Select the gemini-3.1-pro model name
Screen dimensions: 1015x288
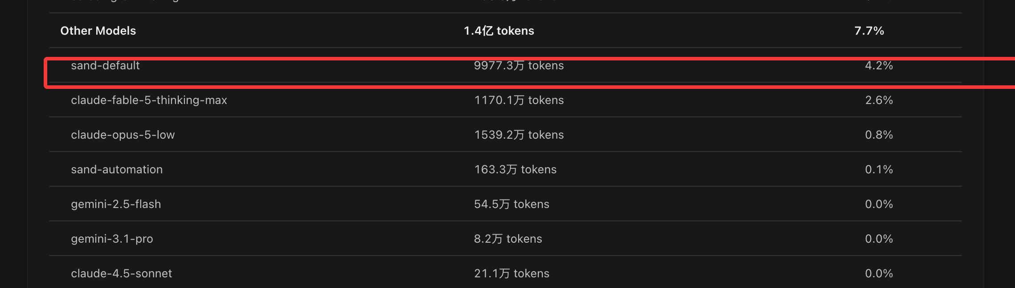[112, 239]
